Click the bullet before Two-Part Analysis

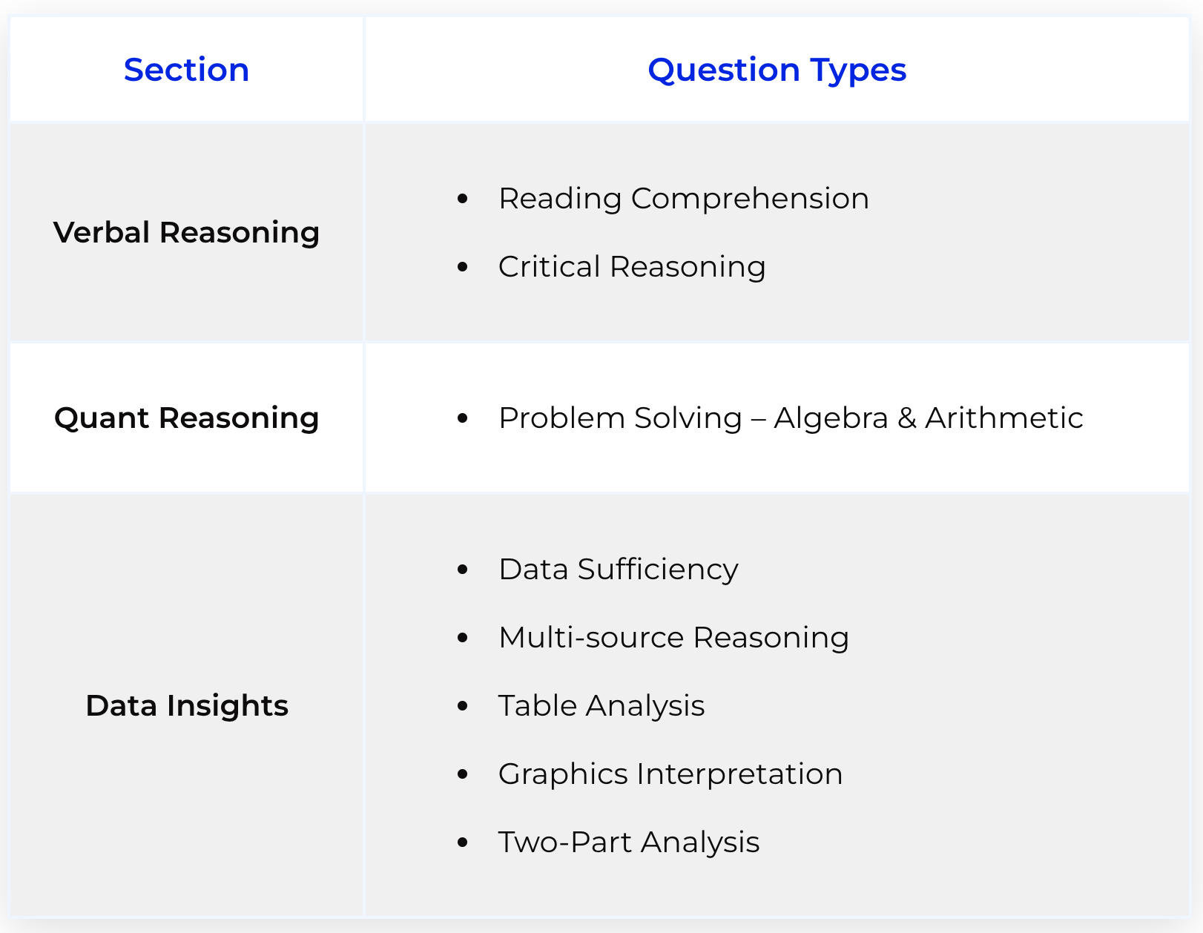463,842
